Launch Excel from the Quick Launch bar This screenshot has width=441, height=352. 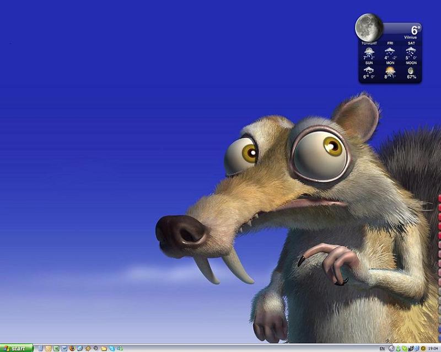[x=56, y=348]
